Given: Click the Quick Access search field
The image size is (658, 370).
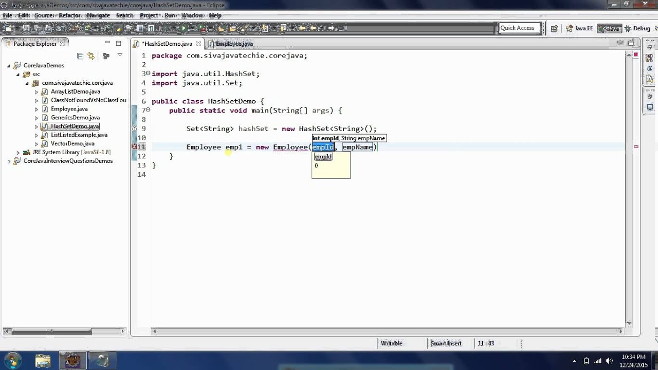Looking at the screenshot, I should [x=519, y=28].
